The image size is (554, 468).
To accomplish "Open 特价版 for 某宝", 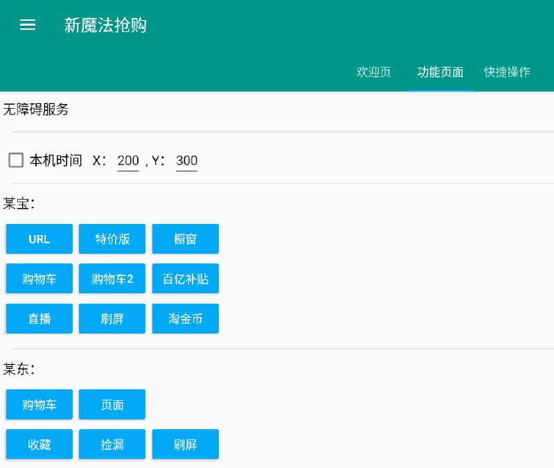I will tap(112, 239).
